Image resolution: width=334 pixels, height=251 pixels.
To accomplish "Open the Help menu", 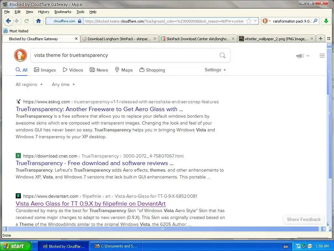I will 93,12.
